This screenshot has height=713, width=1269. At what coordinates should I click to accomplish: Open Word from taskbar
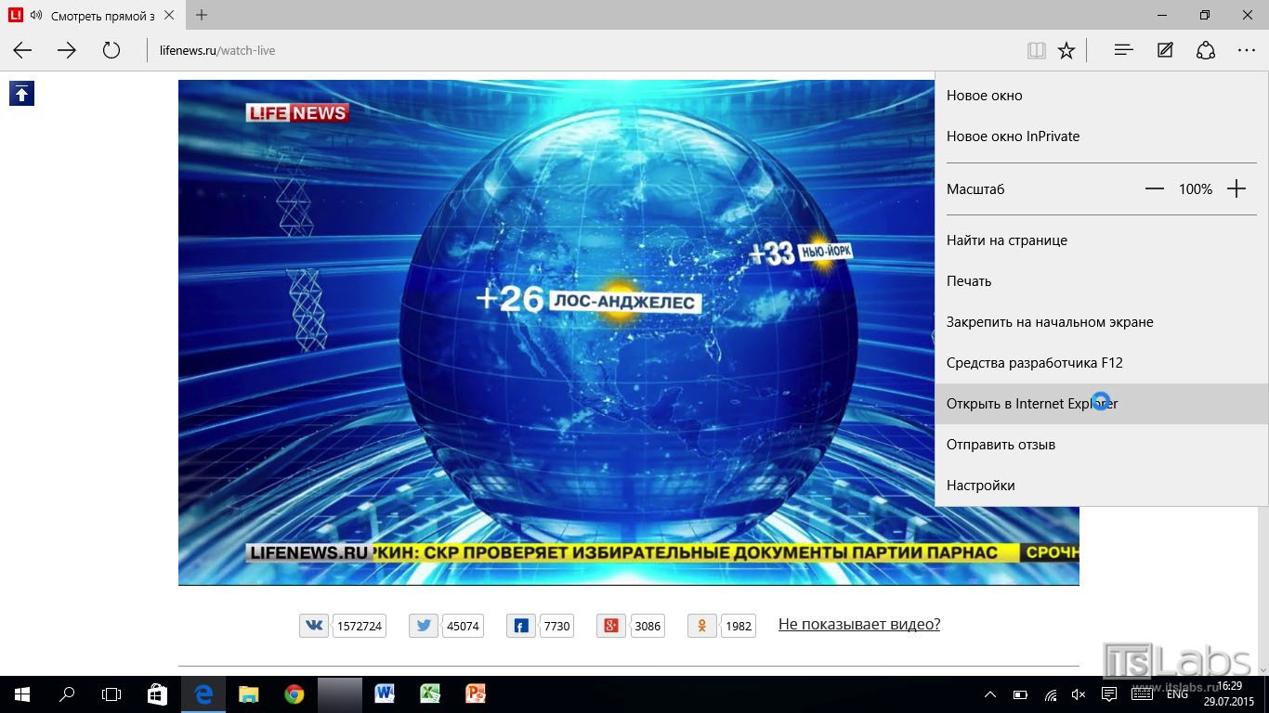(x=385, y=694)
